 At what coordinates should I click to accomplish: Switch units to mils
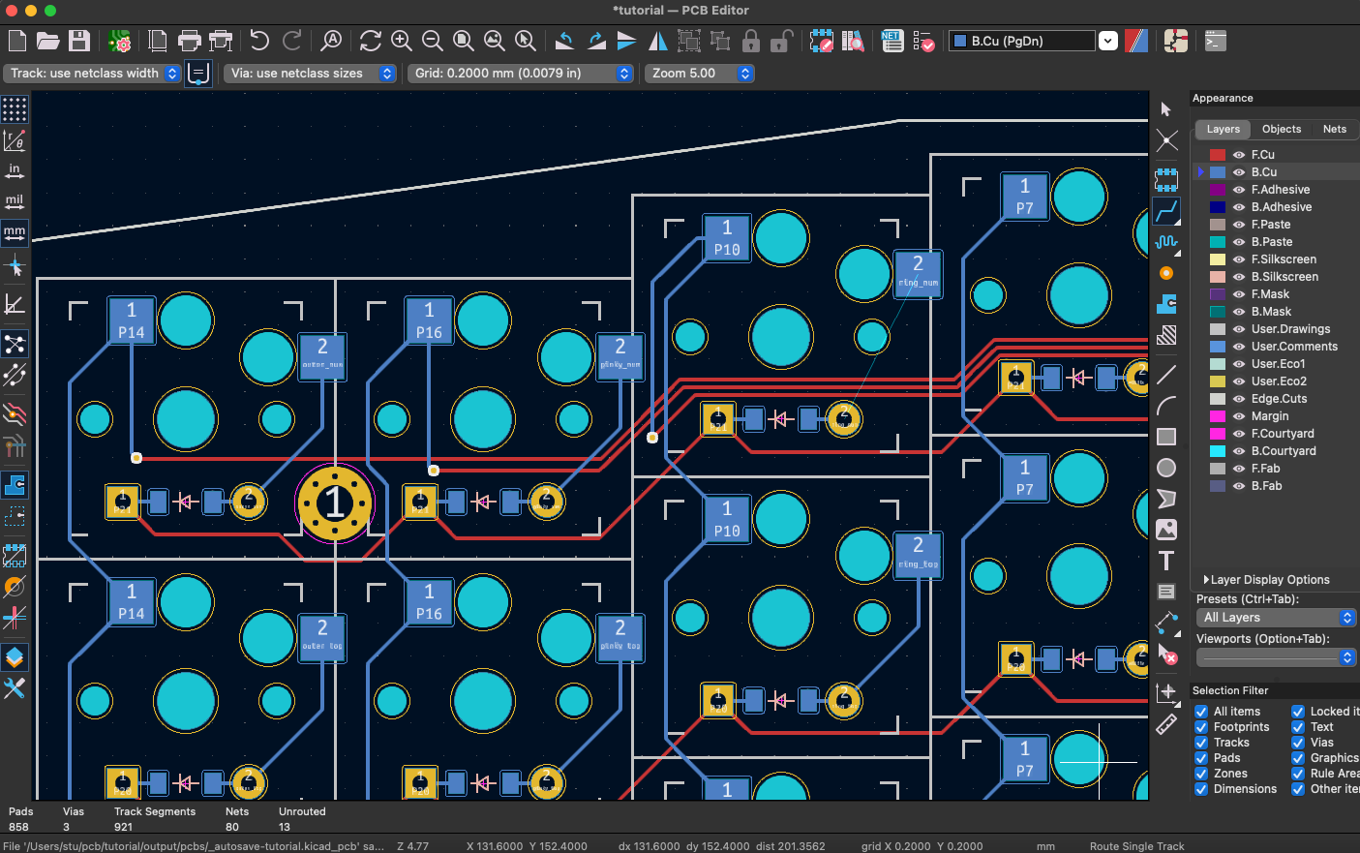(x=14, y=201)
